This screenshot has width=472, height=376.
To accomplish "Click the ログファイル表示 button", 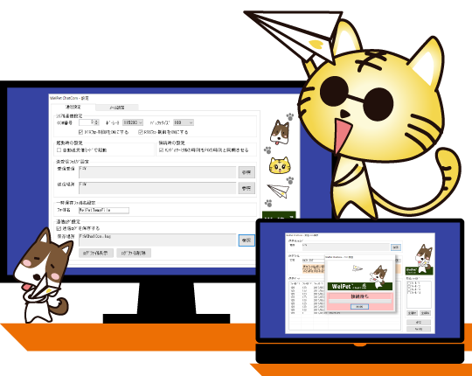I will coord(96,253).
